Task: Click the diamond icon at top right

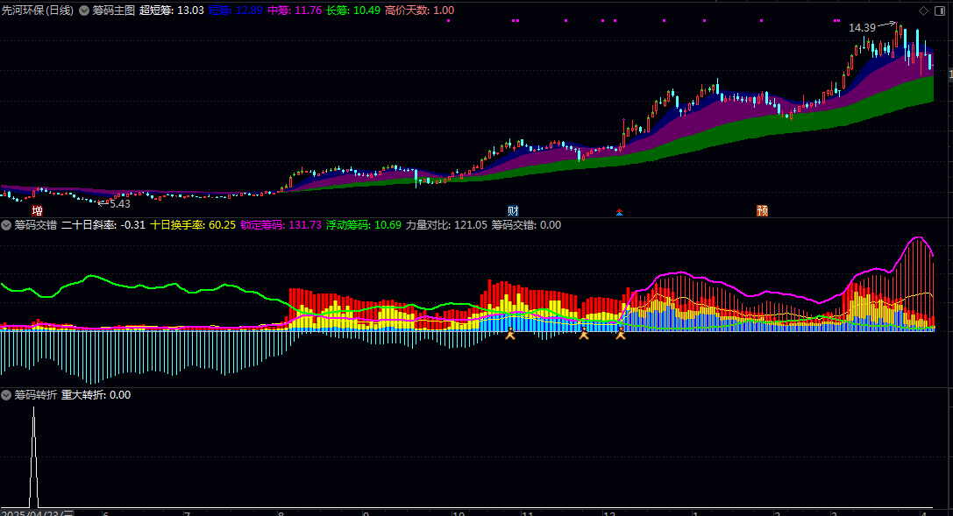Action: 923,11
